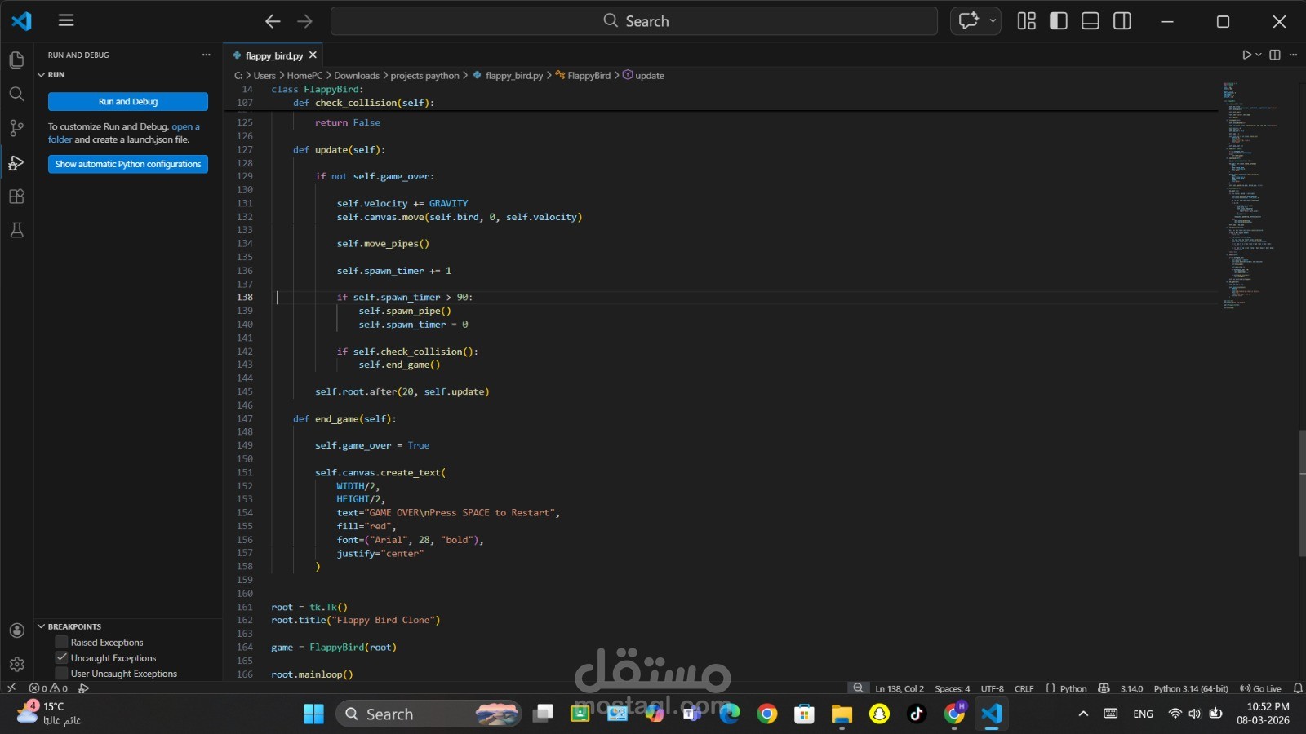Open the Source Control view
Image resolution: width=1306 pixels, height=734 pixels.
point(16,128)
